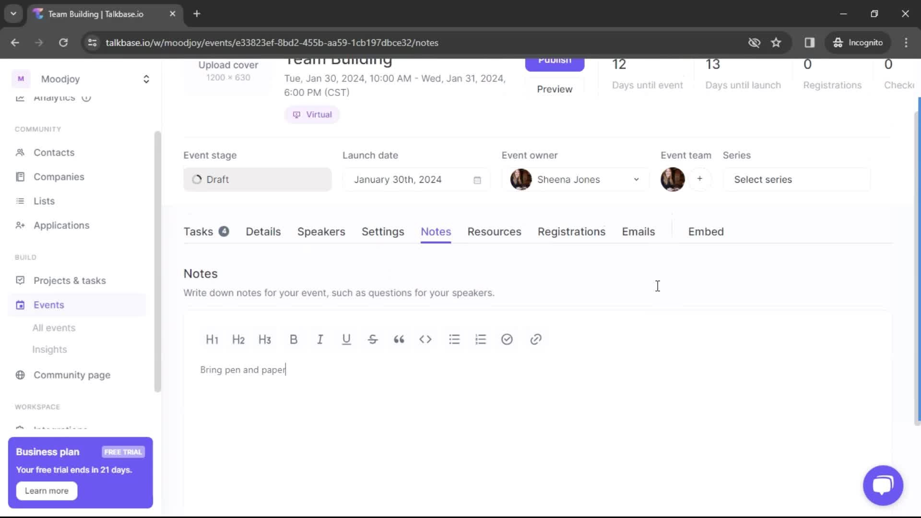Open Event stage Draft dropdown
The width and height of the screenshot is (921, 518).
click(258, 180)
